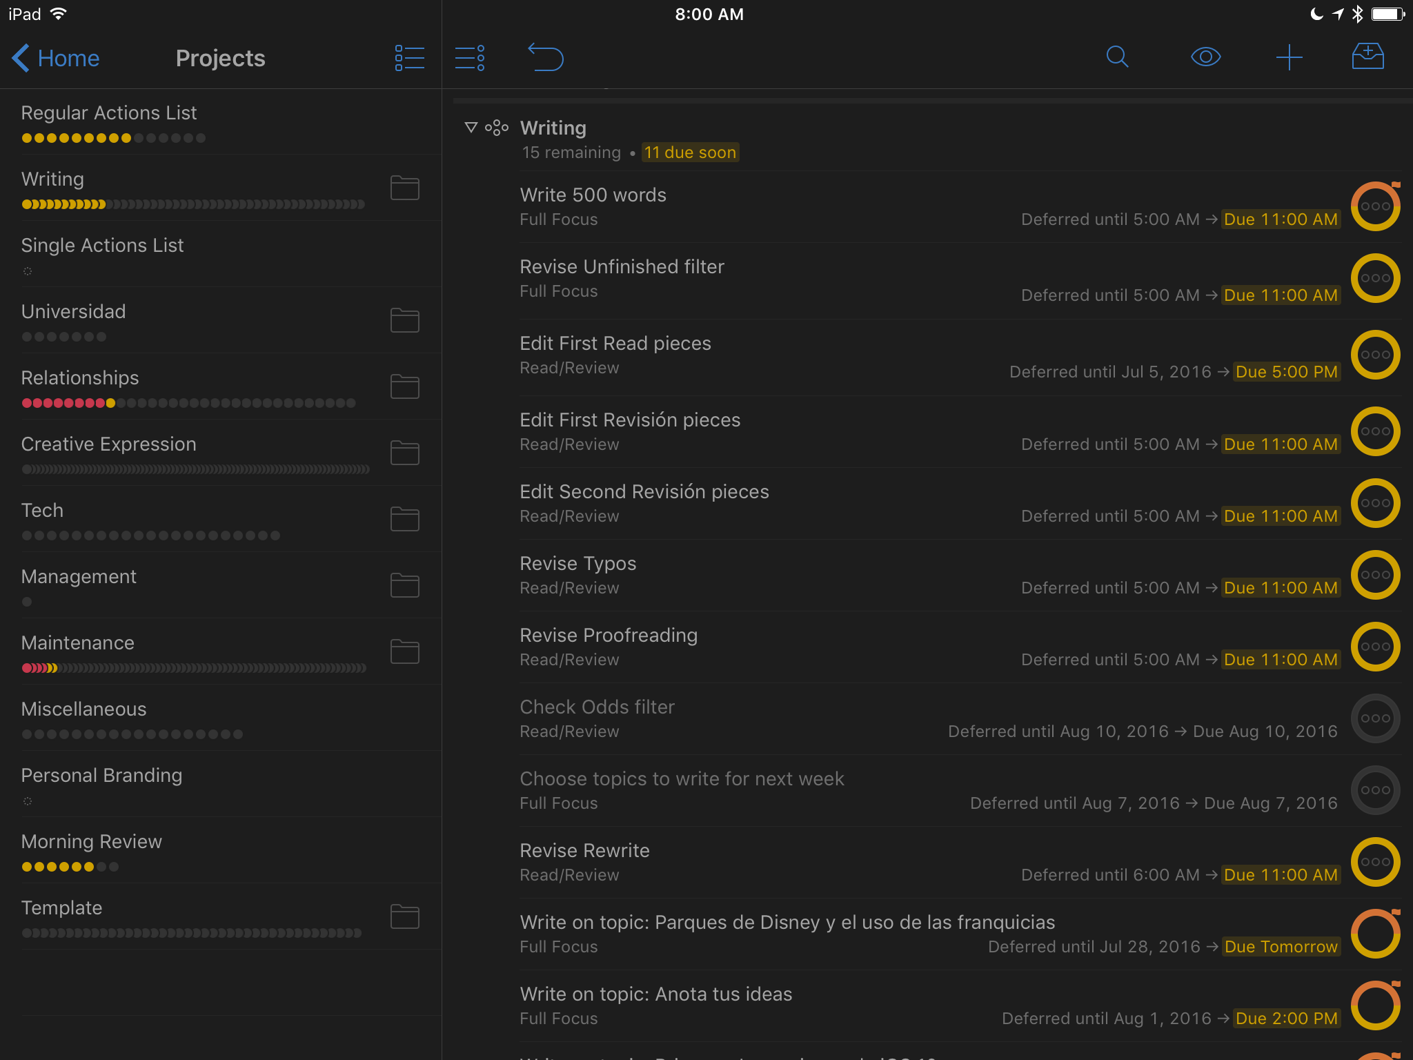Tap the undo arrow icon
Image resolution: width=1413 pixels, height=1060 pixels.
pos(546,57)
